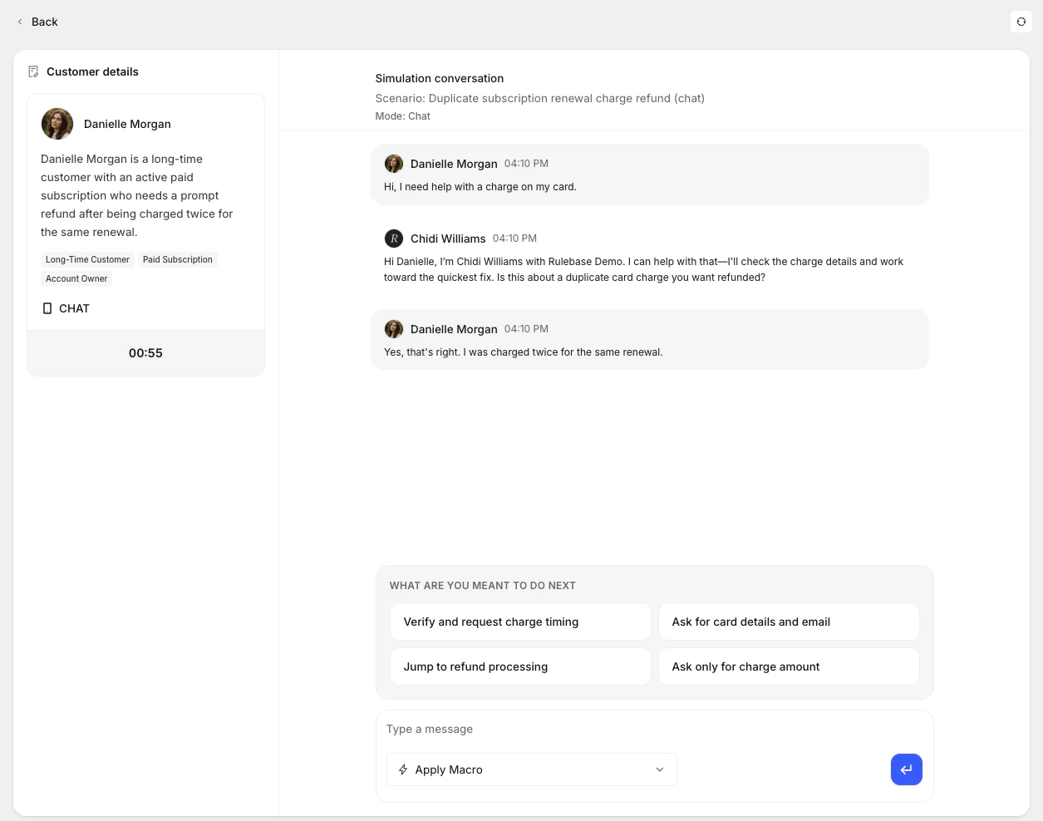The height and width of the screenshot is (821, 1043).
Task: Click Chidi Williams' avatar in the chat
Action: click(x=393, y=238)
